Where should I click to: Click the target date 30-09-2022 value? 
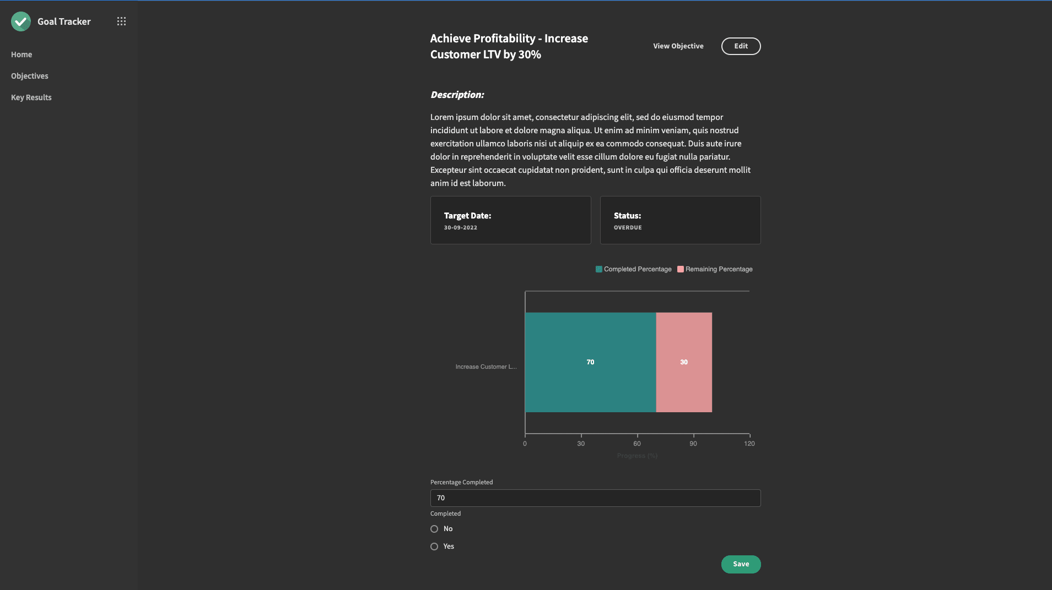[461, 228]
